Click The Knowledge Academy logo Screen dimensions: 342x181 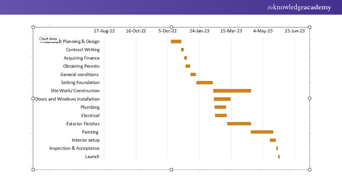point(299,7)
